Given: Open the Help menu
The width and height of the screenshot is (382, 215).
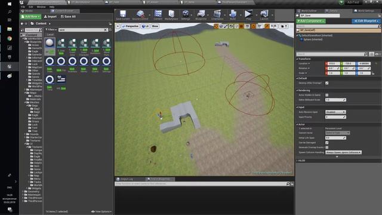Looking at the screenshot, I should pos(52,7).
